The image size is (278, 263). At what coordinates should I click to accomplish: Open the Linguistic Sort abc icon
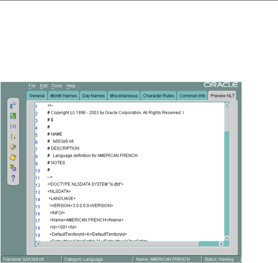click(13, 137)
